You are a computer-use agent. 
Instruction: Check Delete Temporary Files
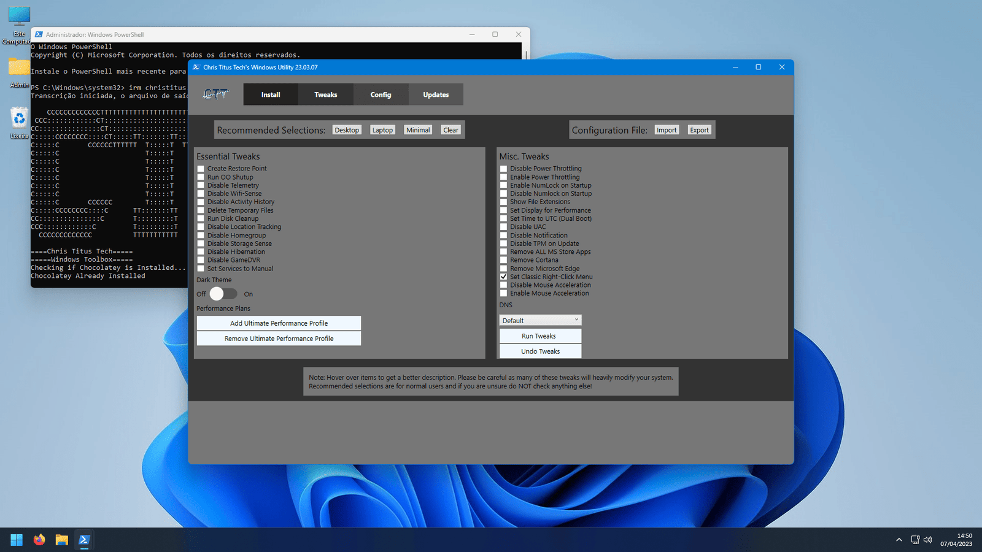tap(201, 210)
